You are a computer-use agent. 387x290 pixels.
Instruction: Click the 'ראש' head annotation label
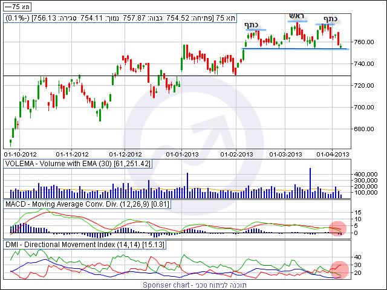[297, 16]
